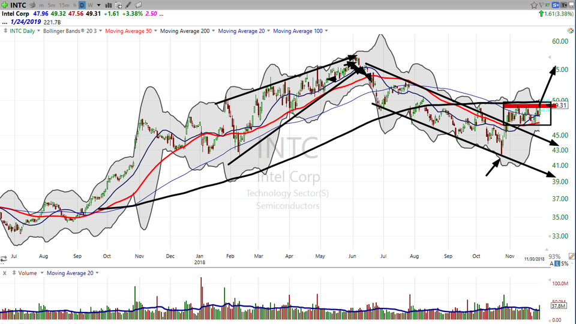
Task: Click the RT real-time indicator
Action: pyautogui.click(x=547, y=5)
